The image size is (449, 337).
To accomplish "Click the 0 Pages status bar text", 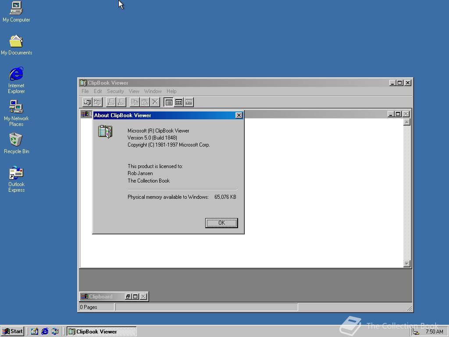I will [89, 307].
